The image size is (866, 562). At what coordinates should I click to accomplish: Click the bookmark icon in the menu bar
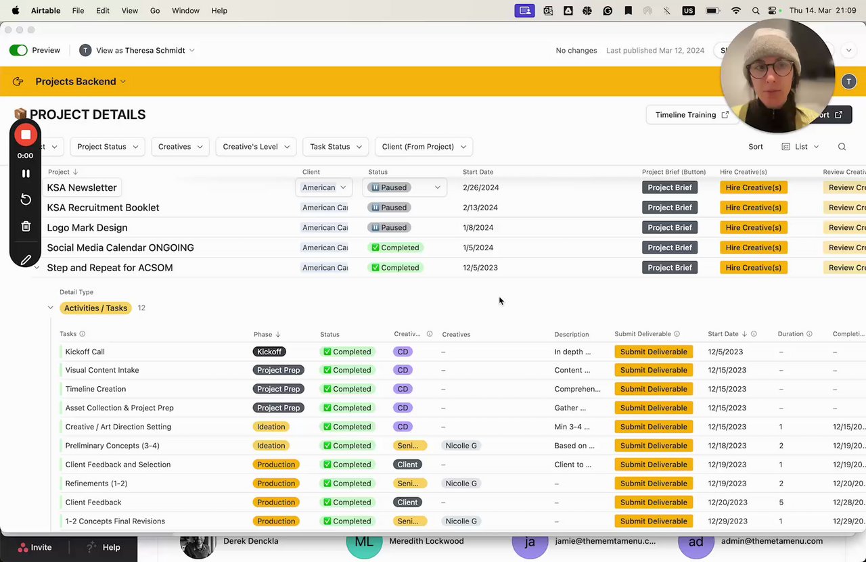click(628, 11)
